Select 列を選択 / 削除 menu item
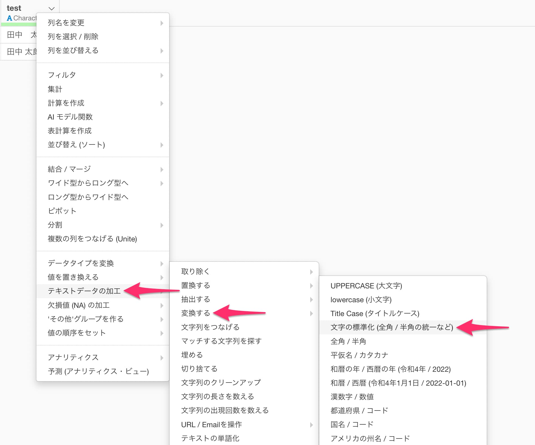The height and width of the screenshot is (445, 535). 73,36
